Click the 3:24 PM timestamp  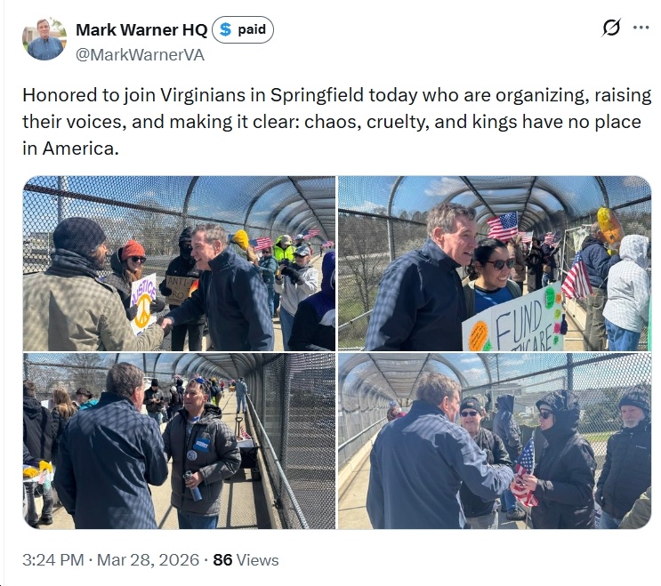(x=53, y=560)
